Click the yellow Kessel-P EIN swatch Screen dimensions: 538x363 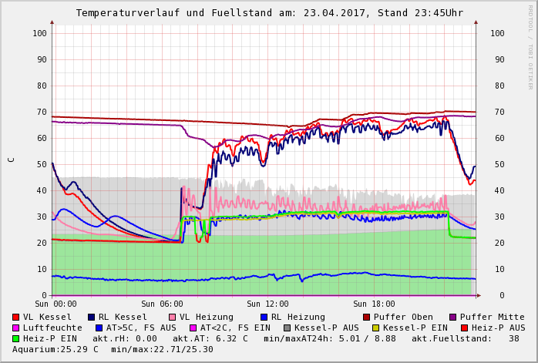point(377,328)
